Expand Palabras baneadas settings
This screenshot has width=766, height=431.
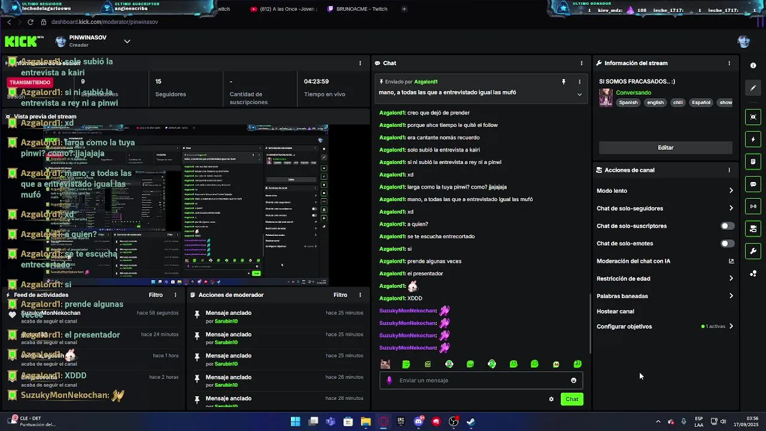(x=731, y=296)
